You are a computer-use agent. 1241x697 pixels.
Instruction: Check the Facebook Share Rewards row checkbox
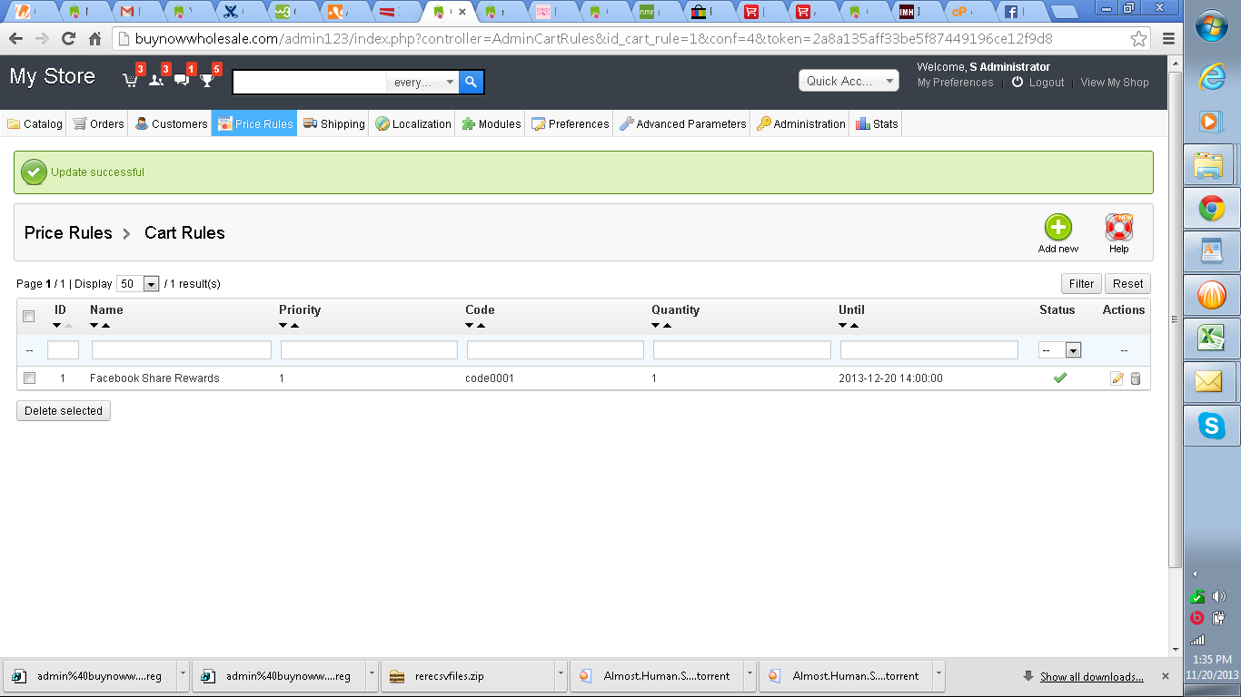(29, 378)
